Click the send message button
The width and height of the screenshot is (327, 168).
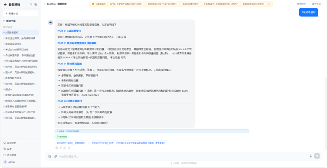pos(317,156)
